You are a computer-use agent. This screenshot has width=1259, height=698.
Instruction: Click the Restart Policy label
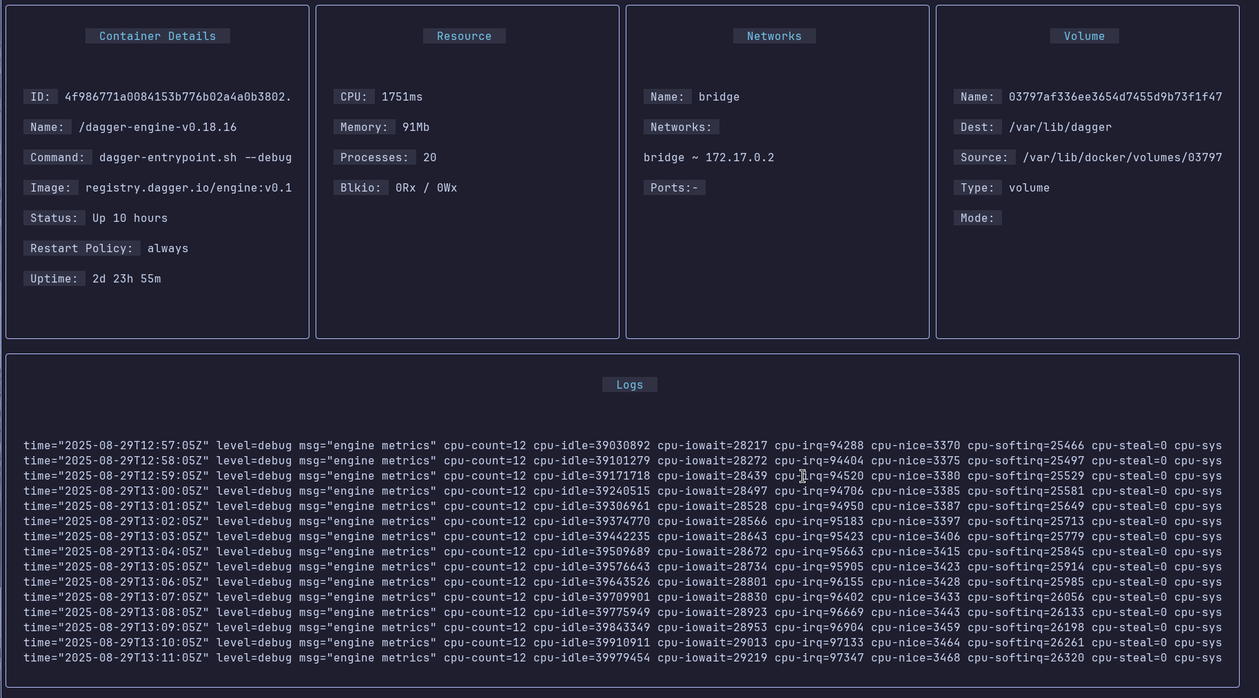coord(81,248)
